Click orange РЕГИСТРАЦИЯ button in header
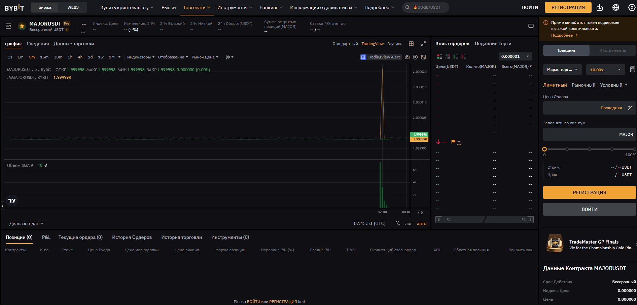637x305 pixels. click(568, 7)
